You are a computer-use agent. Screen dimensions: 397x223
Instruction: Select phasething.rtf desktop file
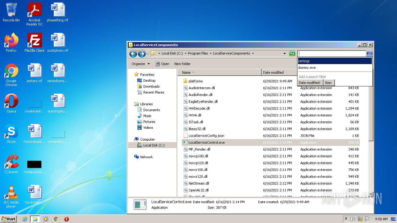click(x=58, y=13)
